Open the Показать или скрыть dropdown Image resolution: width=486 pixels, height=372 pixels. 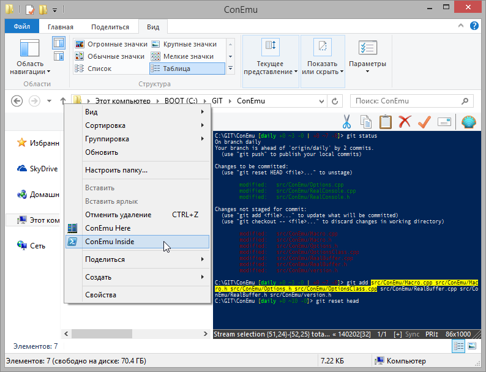point(322,68)
